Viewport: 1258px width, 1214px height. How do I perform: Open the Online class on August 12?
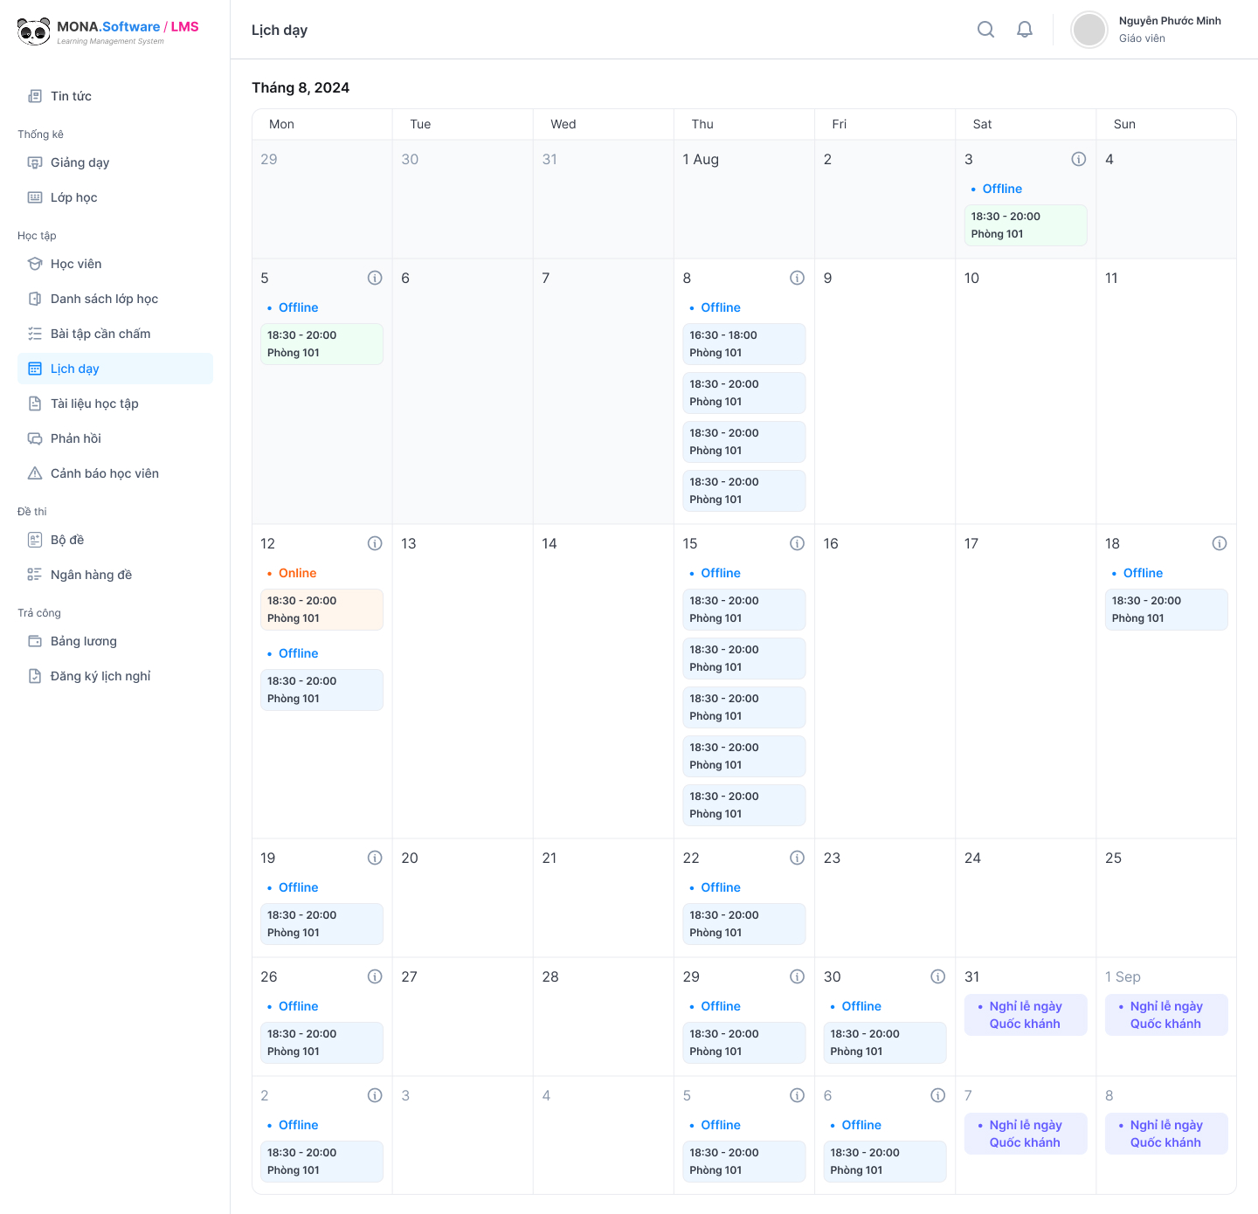point(321,610)
